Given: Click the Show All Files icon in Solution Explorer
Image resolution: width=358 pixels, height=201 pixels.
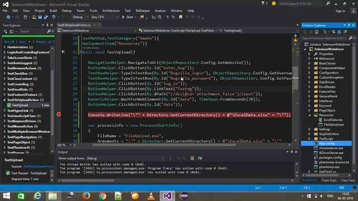Looking at the screenshot, I should [345, 32].
